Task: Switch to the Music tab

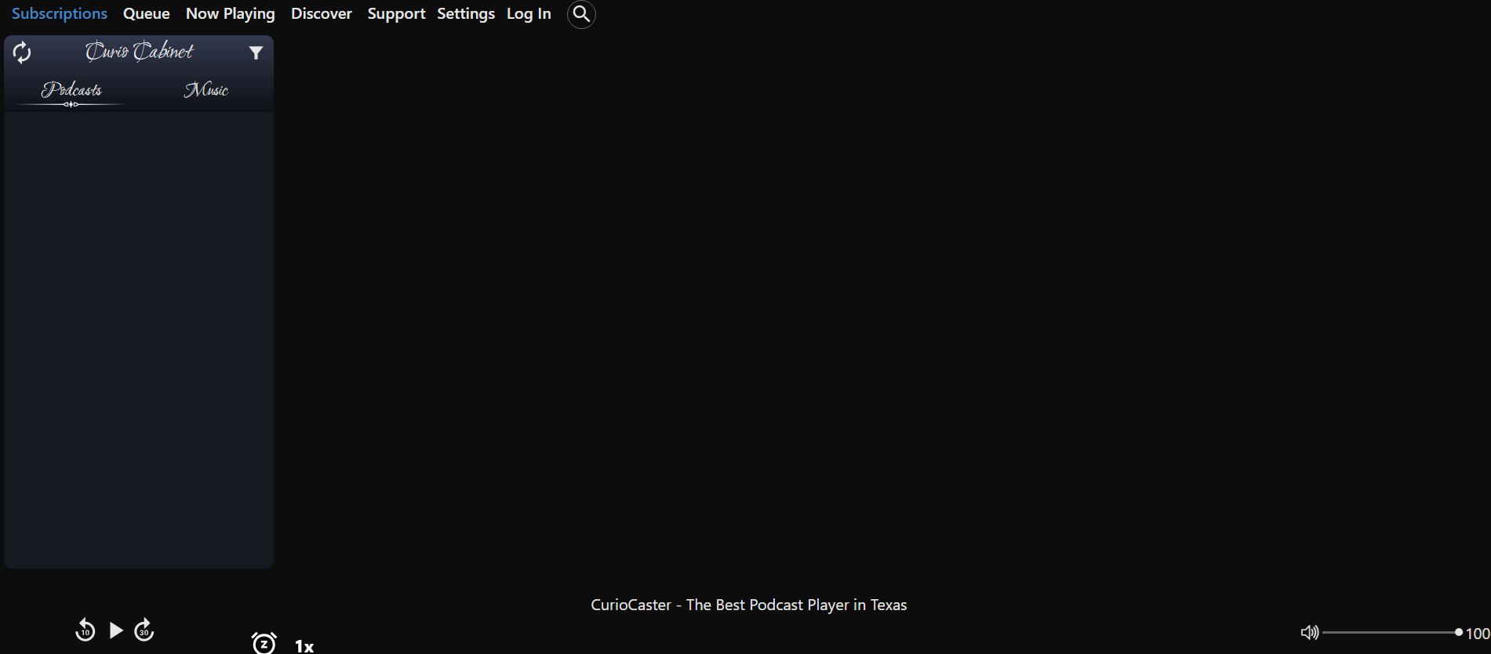Action: coord(205,90)
